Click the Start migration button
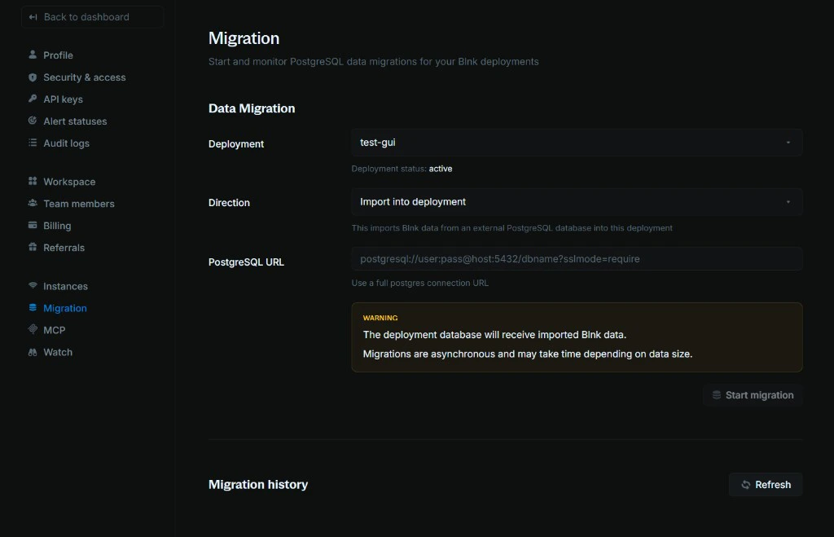This screenshot has width=834, height=537. tap(753, 394)
